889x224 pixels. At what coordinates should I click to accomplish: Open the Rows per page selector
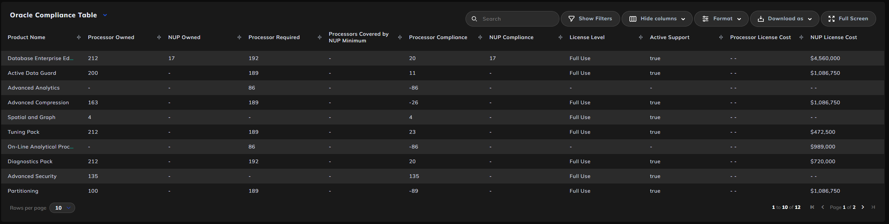click(62, 208)
